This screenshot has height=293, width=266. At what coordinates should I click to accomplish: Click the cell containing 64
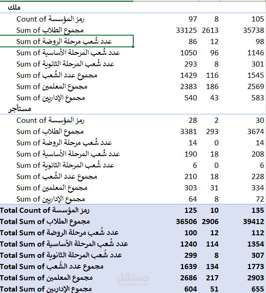193,199
